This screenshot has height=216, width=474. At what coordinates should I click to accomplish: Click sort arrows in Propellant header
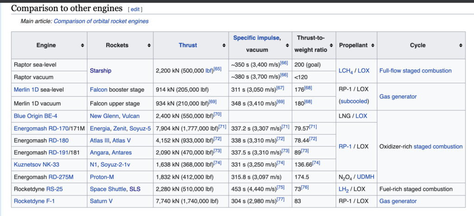point(373,45)
